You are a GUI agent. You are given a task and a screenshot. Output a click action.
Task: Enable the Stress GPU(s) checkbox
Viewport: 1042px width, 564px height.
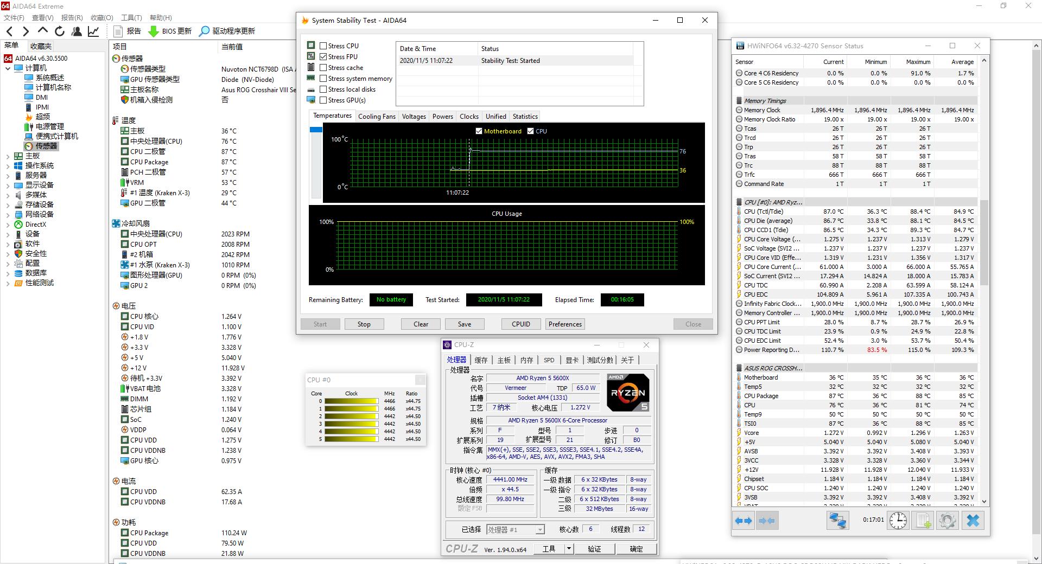pyautogui.click(x=323, y=100)
